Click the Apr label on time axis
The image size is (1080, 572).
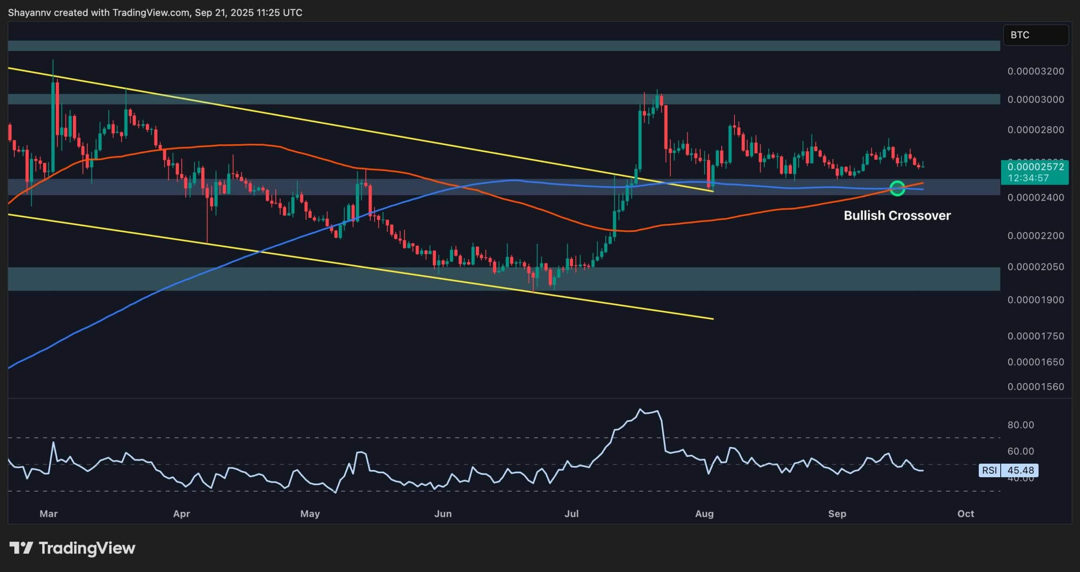(182, 514)
